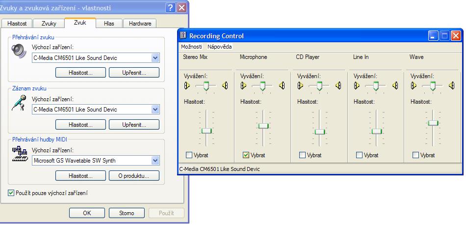The image size is (466, 225).
Task: Click the MIDI keyboard icon
Action: point(19,155)
